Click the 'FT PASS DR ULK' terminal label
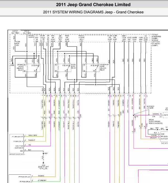 point(25,177)
